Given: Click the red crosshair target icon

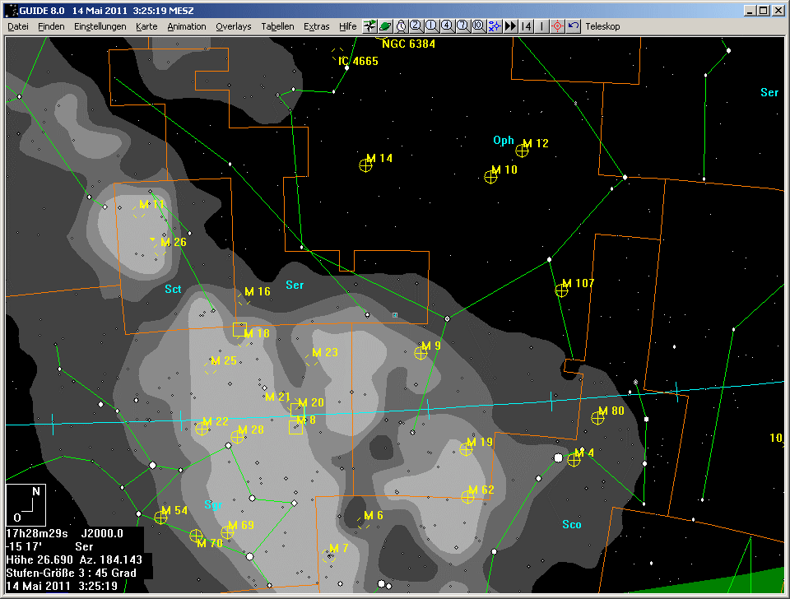Looking at the screenshot, I should [557, 26].
